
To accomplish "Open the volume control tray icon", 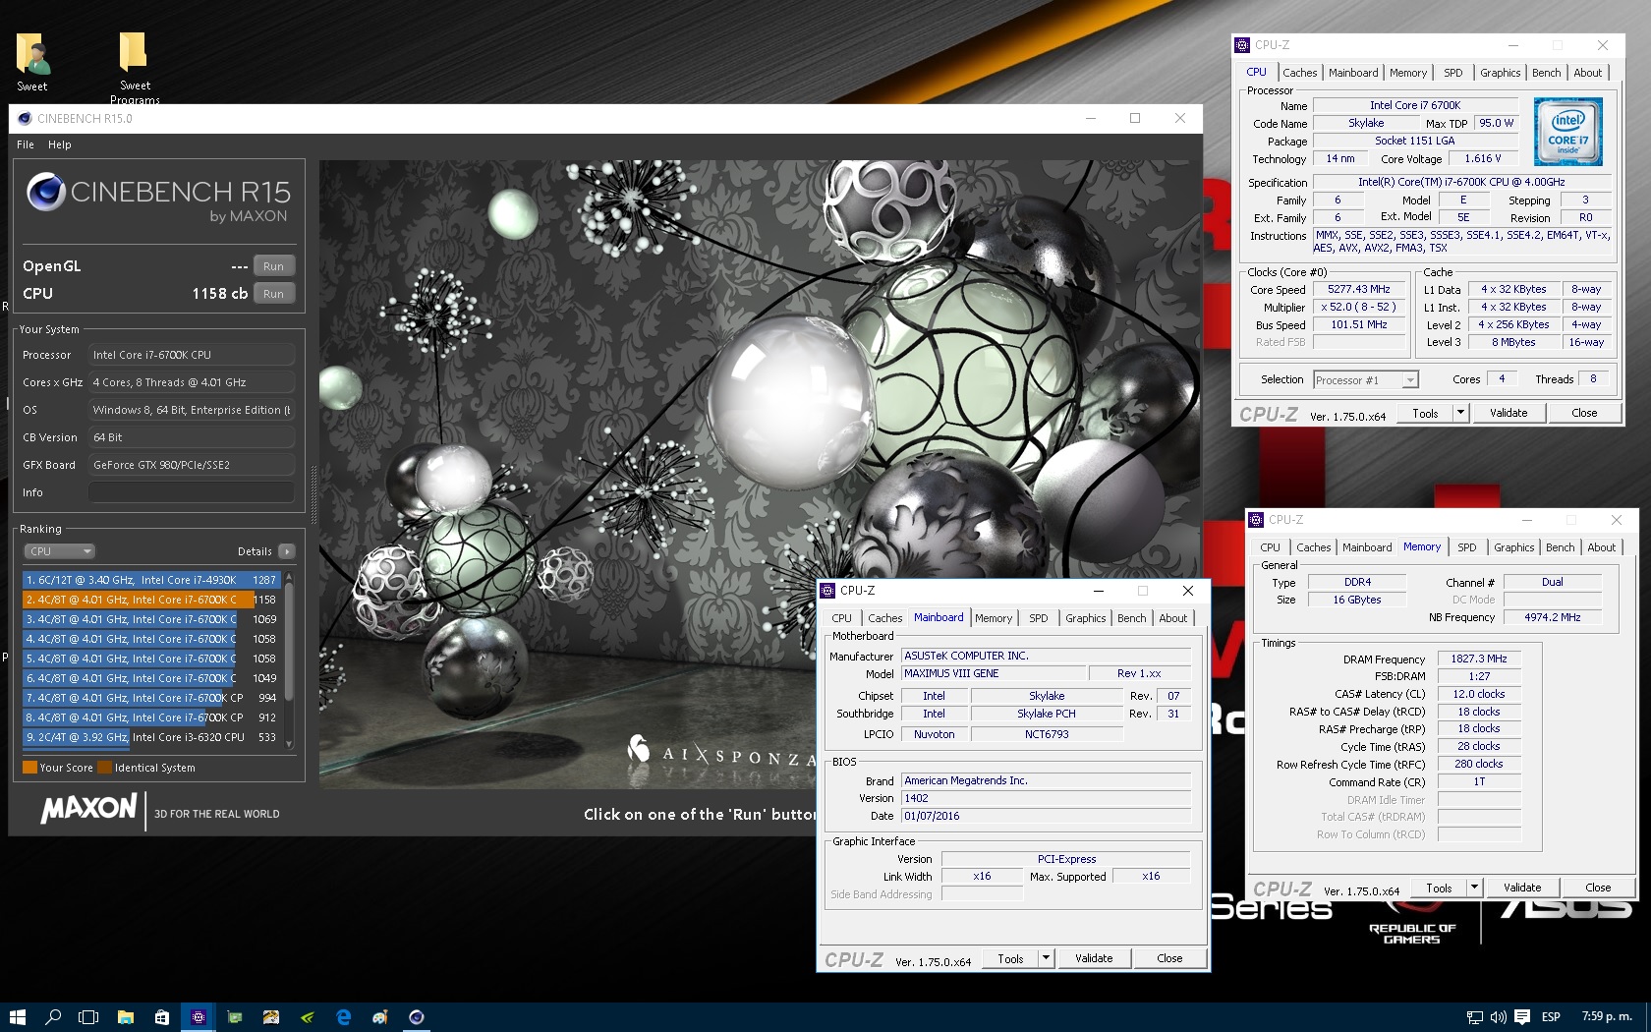I will point(1499,1017).
